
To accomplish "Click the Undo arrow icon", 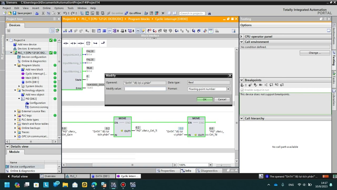I will coord(65,13).
